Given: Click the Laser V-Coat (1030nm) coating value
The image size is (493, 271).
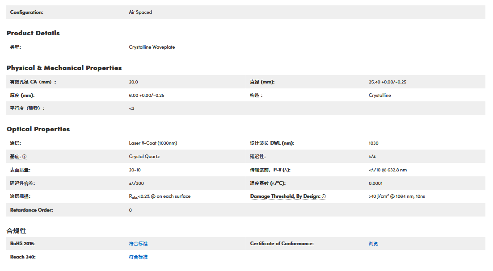Looking at the screenshot, I should point(153,143).
